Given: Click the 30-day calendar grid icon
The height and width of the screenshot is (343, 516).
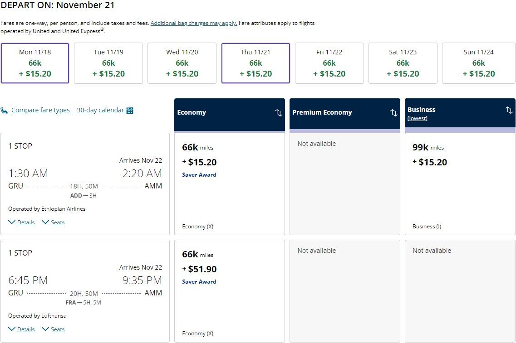Looking at the screenshot, I should point(130,110).
